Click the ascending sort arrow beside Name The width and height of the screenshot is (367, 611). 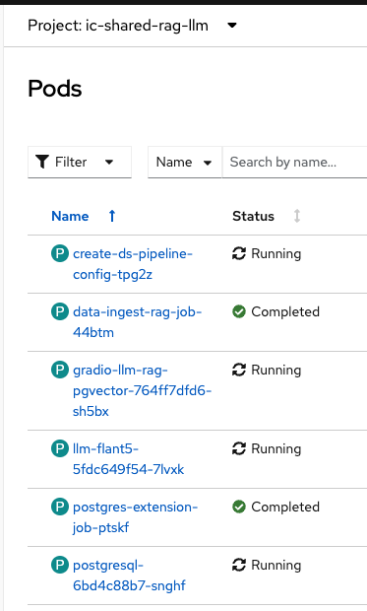[x=112, y=216]
